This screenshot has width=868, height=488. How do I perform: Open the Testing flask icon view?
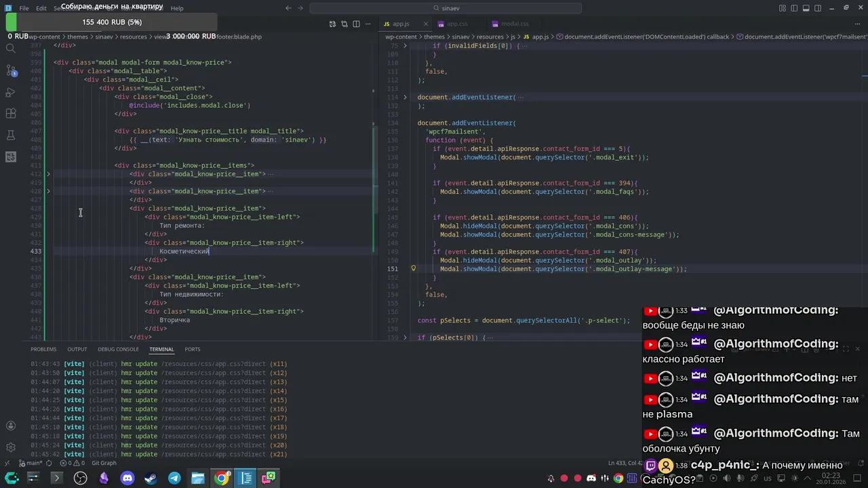click(10, 135)
